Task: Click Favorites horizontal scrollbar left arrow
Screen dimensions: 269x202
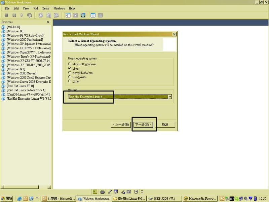Action: tap(2, 187)
